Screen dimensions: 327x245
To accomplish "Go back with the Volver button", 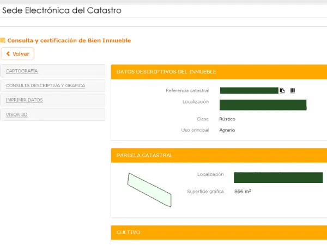I will pyautogui.click(x=18, y=54).
